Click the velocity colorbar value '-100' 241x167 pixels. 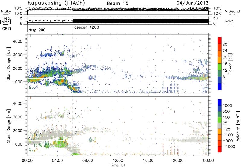point(228,135)
